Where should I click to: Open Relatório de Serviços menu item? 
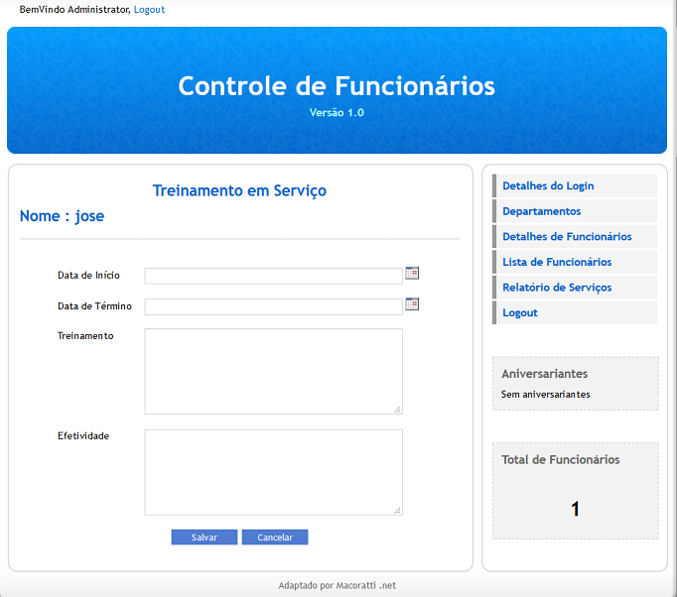(575, 288)
